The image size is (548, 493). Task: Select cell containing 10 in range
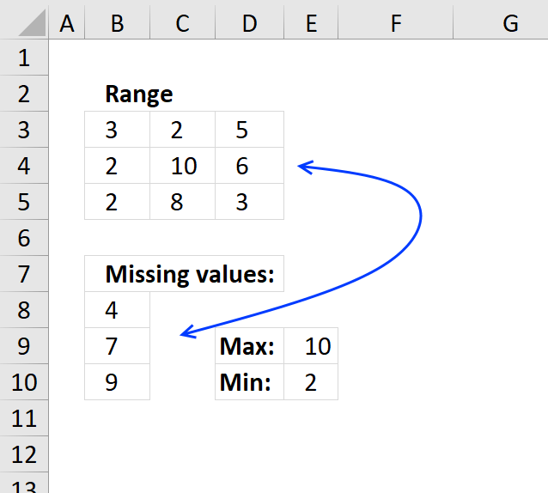click(x=183, y=166)
